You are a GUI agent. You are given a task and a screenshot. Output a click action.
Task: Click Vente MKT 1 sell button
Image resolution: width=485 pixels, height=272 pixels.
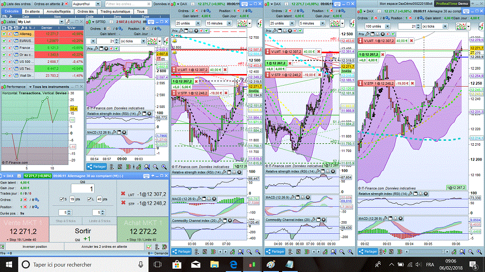pos(24,230)
